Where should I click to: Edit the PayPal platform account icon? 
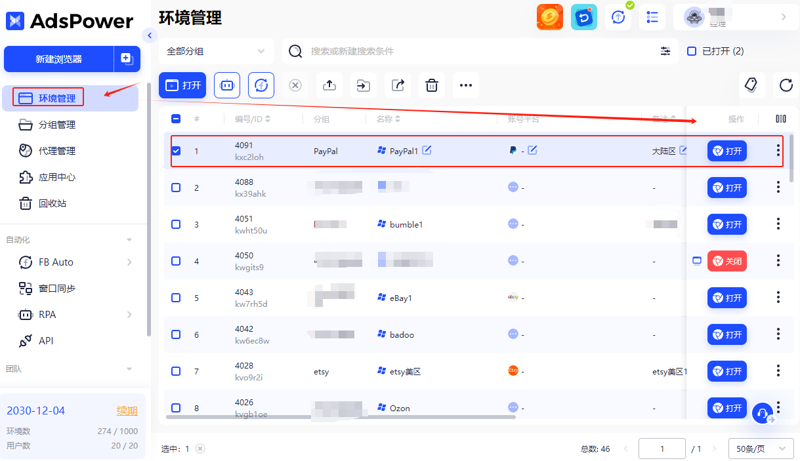[532, 150]
